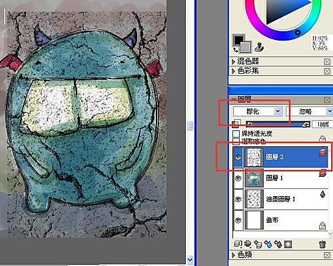Viewport: 333px width, 266px height.
Task: Click the 100% opacity value field
Action: [322, 124]
